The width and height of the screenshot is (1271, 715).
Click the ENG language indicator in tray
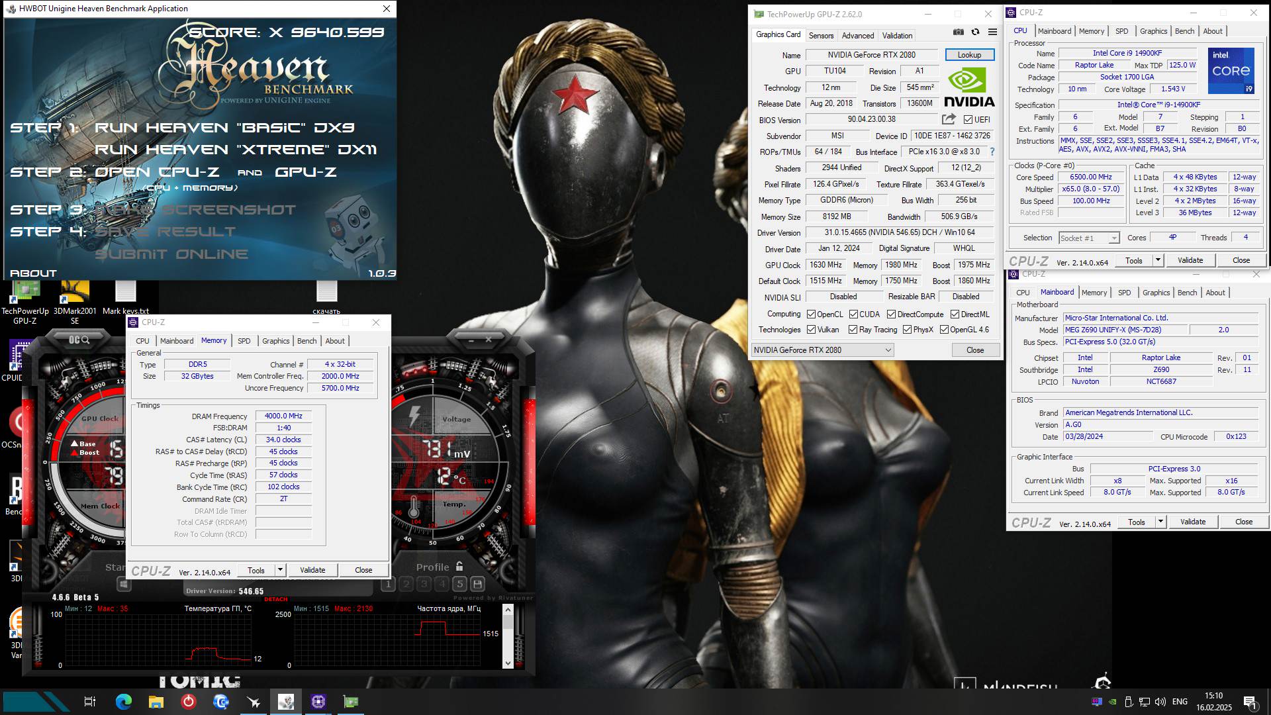coord(1180,702)
